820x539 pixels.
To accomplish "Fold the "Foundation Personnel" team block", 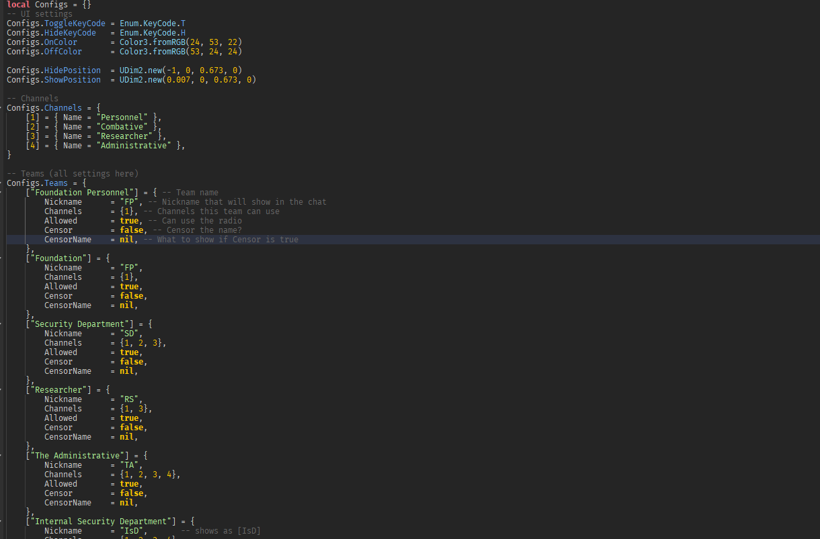I will [x=1, y=193].
